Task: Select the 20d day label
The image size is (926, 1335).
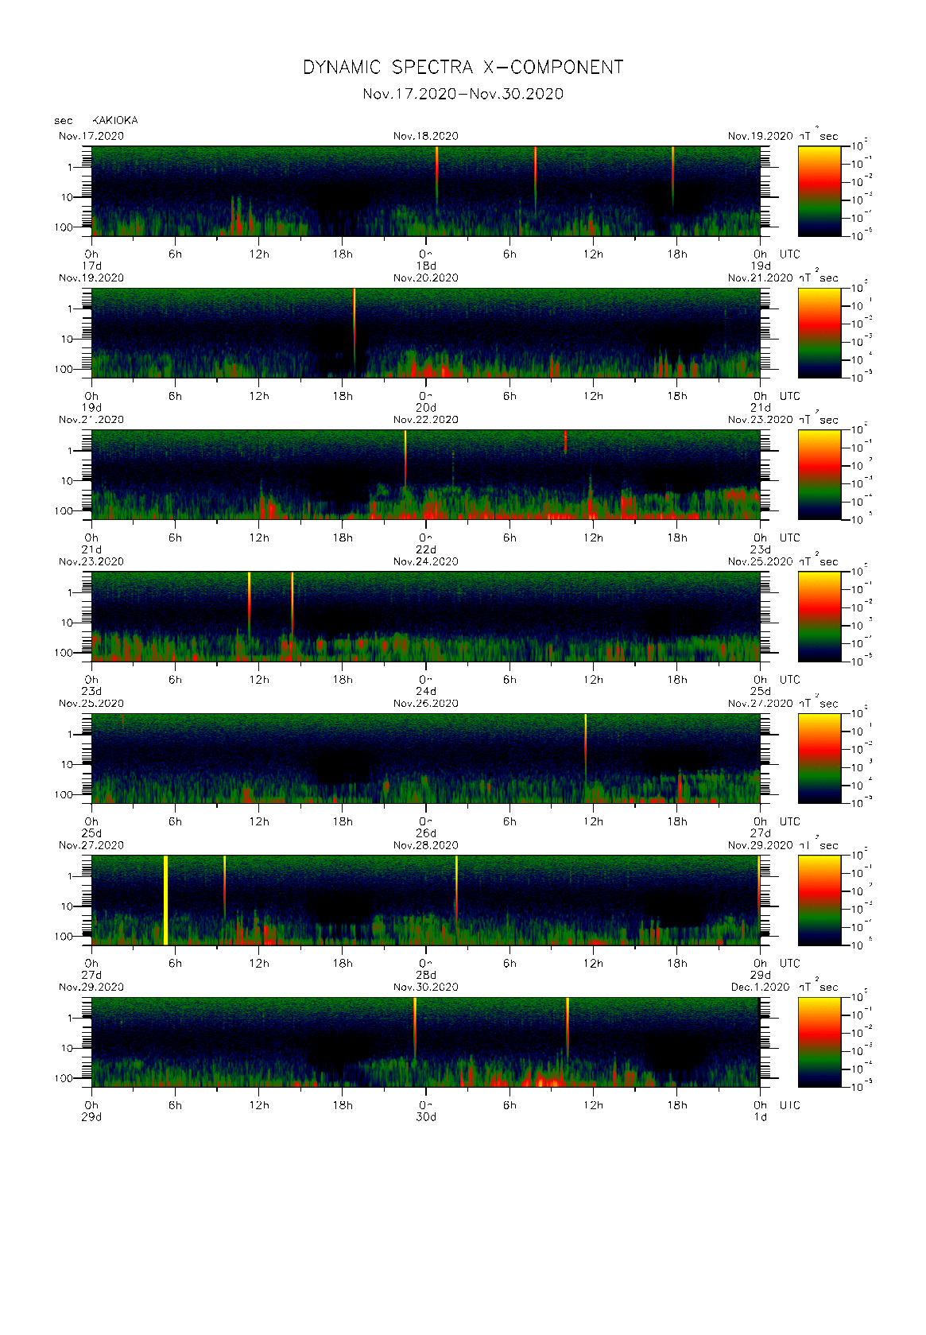Action: coord(427,407)
